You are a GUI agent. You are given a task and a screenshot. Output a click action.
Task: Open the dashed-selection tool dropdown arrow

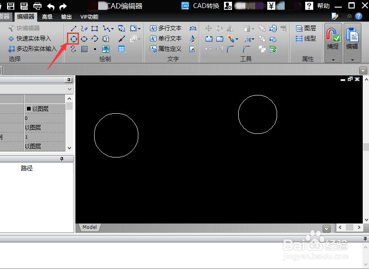pyautogui.click(x=139, y=29)
